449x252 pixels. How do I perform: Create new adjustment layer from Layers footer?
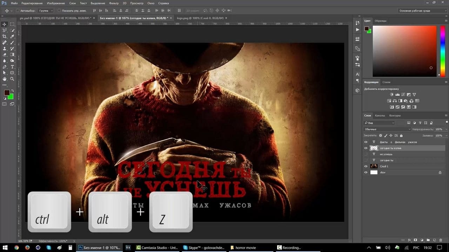click(422, 240)
